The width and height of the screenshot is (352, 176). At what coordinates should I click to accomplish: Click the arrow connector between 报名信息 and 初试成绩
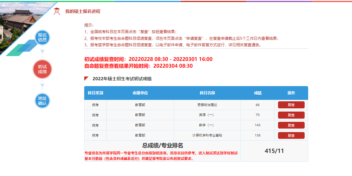click(43, 52)
